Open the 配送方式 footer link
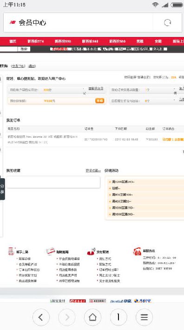The width and height of the screenshot is (184, 330). (105, 264)
